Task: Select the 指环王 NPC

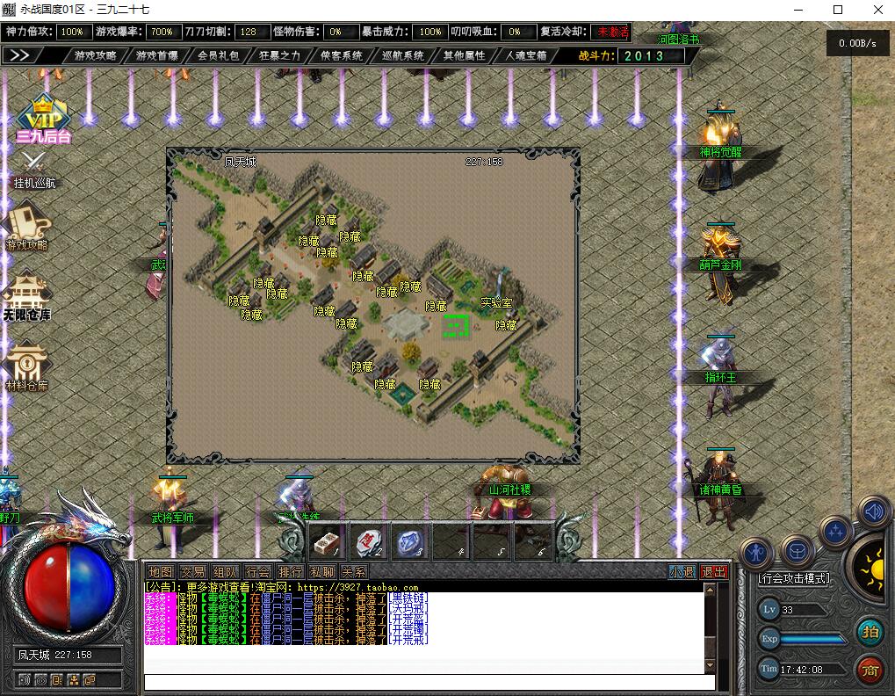Action: [720, 376]
